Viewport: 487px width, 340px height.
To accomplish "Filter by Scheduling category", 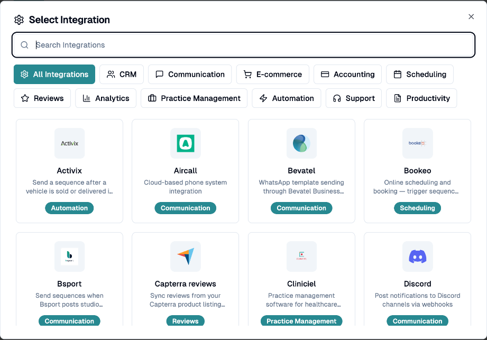I will click(x=420, y=74).
